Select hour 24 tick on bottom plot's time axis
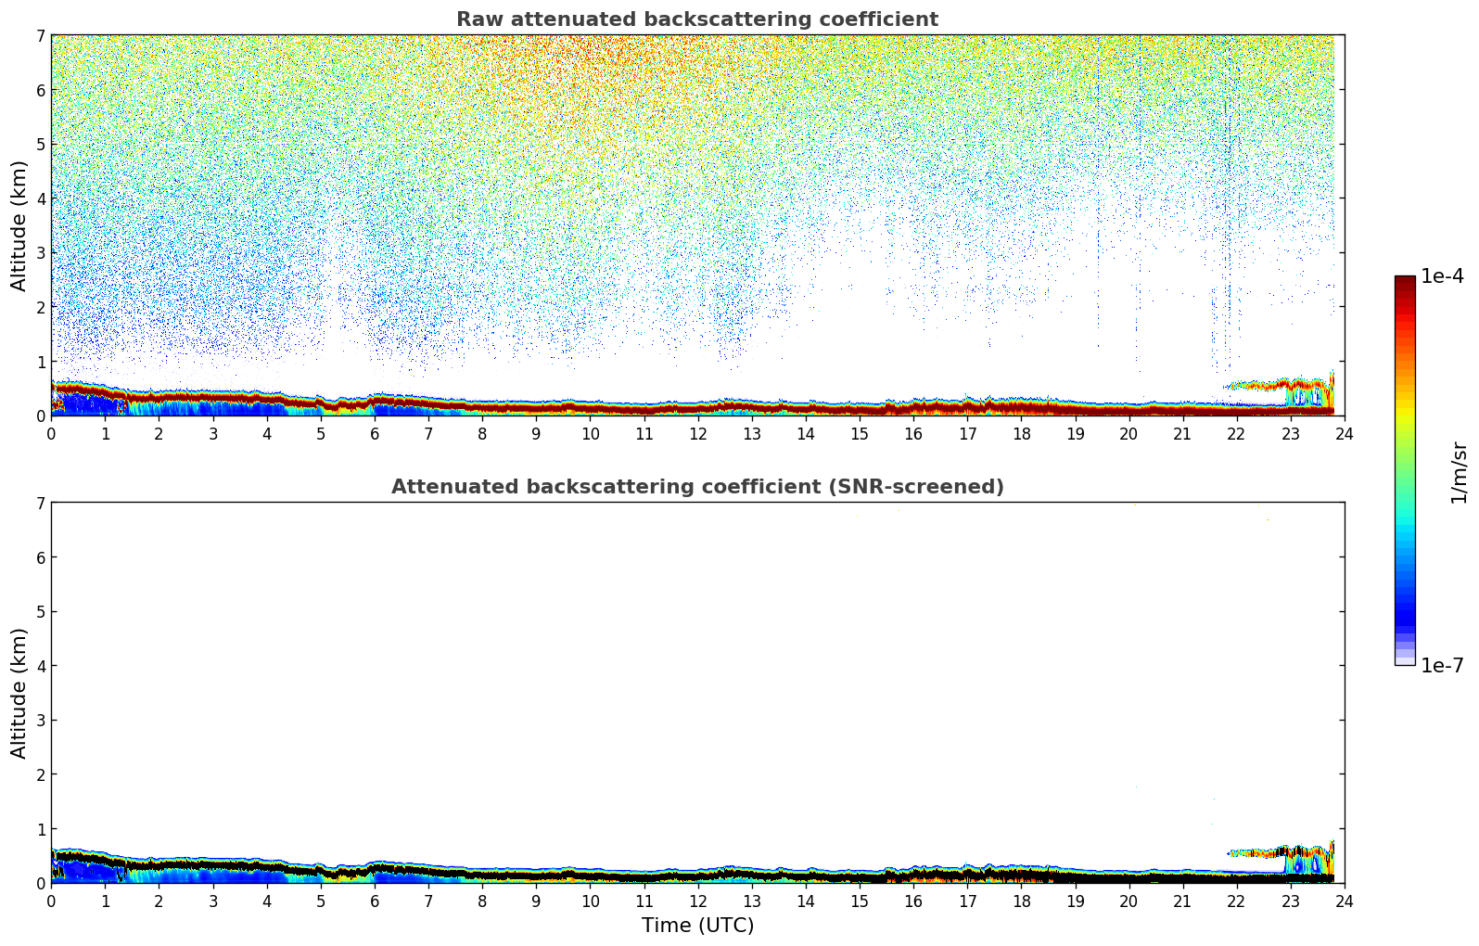This screenshot has height=946, width=1479. click(1344, 901)
